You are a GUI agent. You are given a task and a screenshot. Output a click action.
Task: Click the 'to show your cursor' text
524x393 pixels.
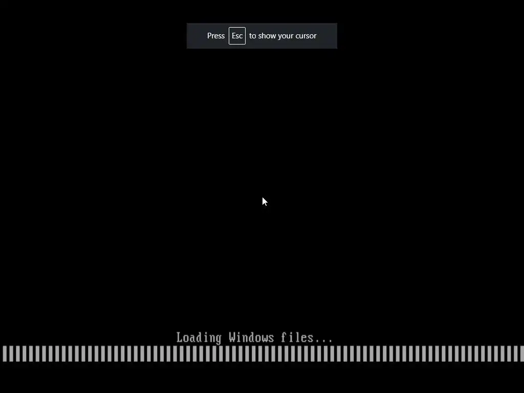(x=282, y=36)
